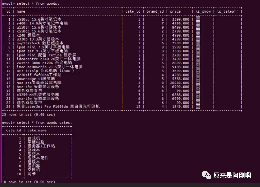
Task: Select the 'name' column header
Action: point(21,12)
